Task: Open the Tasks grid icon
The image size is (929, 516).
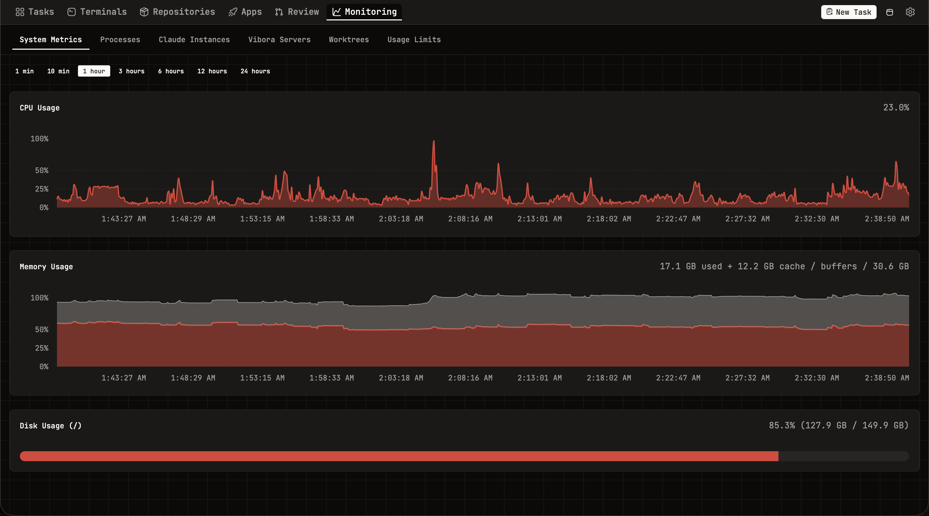Action: 20,12
